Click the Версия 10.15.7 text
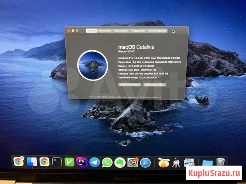The height and width of the screenshot is (184, 246). tap(126, 51)
